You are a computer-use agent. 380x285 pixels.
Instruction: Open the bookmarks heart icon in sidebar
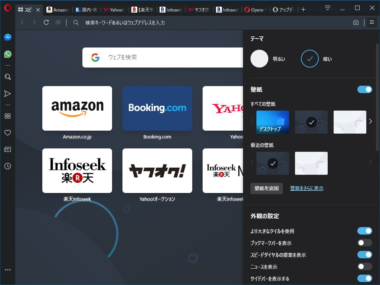pyautogui.click(x=7, y=132)
